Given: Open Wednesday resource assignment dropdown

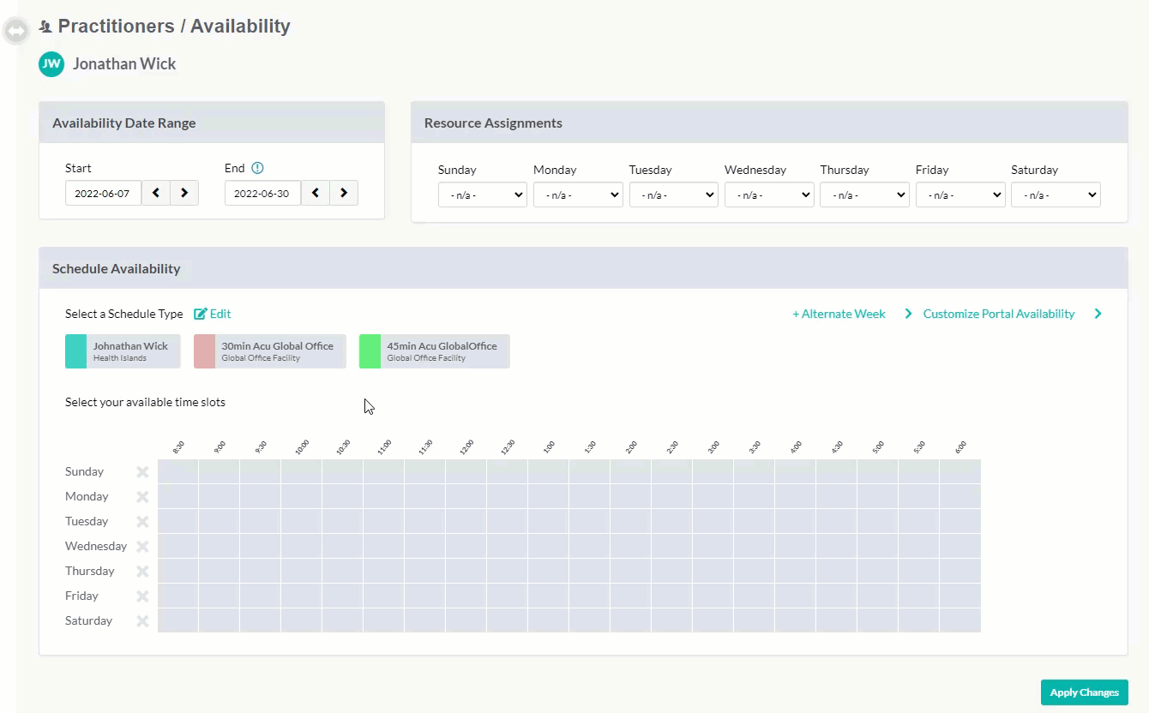Looking at the screenshot, I should click(769, 195).
